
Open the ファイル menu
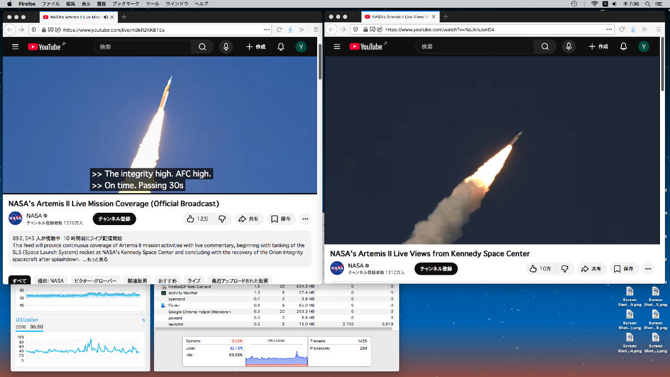pos(51,3)
